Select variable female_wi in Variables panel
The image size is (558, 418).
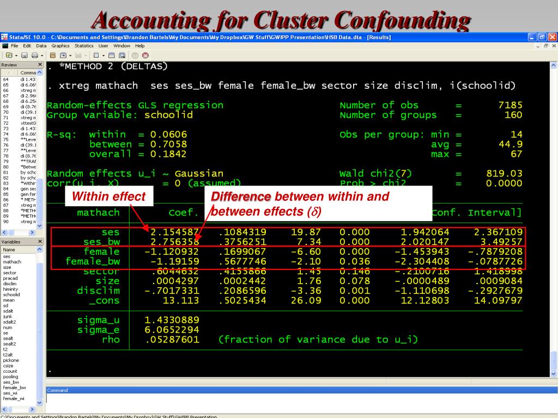coord(14,398)
